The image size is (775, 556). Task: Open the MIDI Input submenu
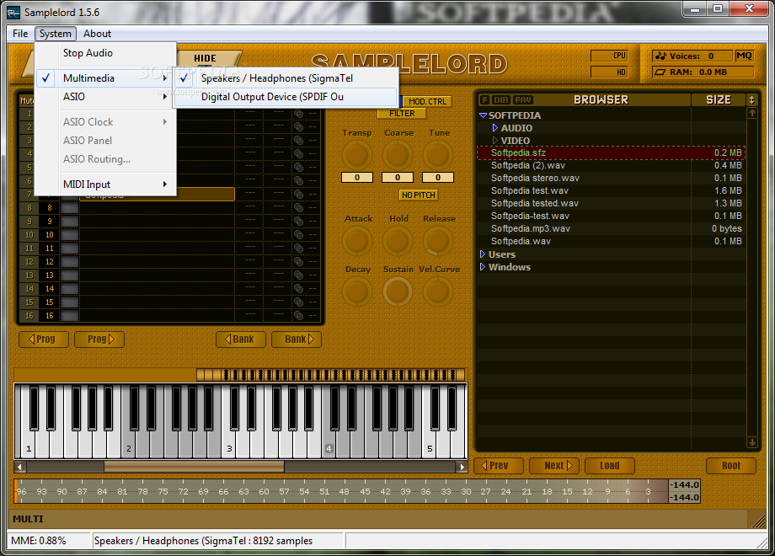click(106, 184)
